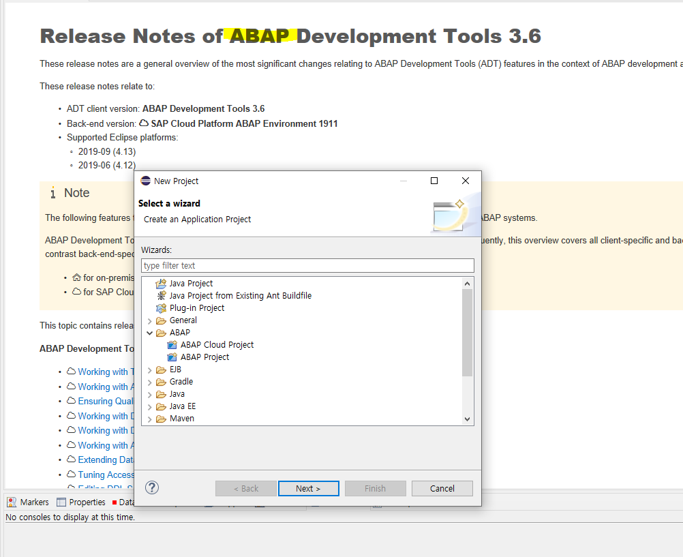Click the '2019-06 (4.12)' platform text
This screenshot has height=557, width=683.
[107, 165]
